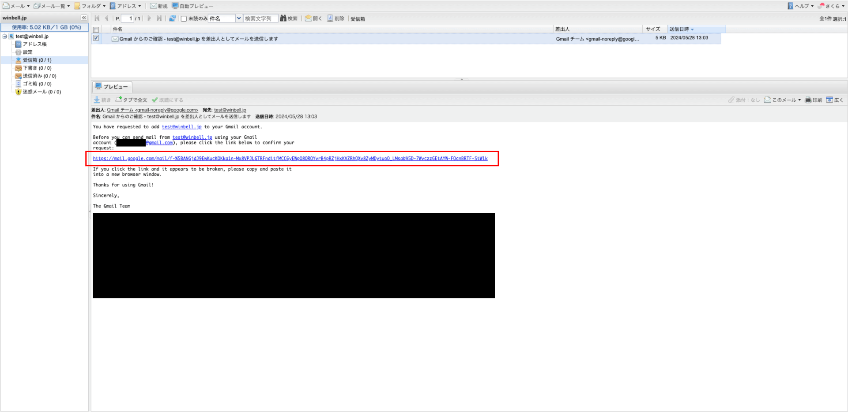This screenshot has height=412, width=848.
Task: Open the ヘルプ dropdown menu
Action: 800,6
